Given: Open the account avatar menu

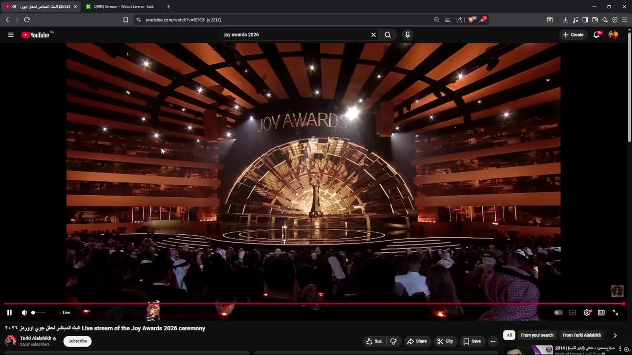Looking at the screenshot, I should click(613, 35).
